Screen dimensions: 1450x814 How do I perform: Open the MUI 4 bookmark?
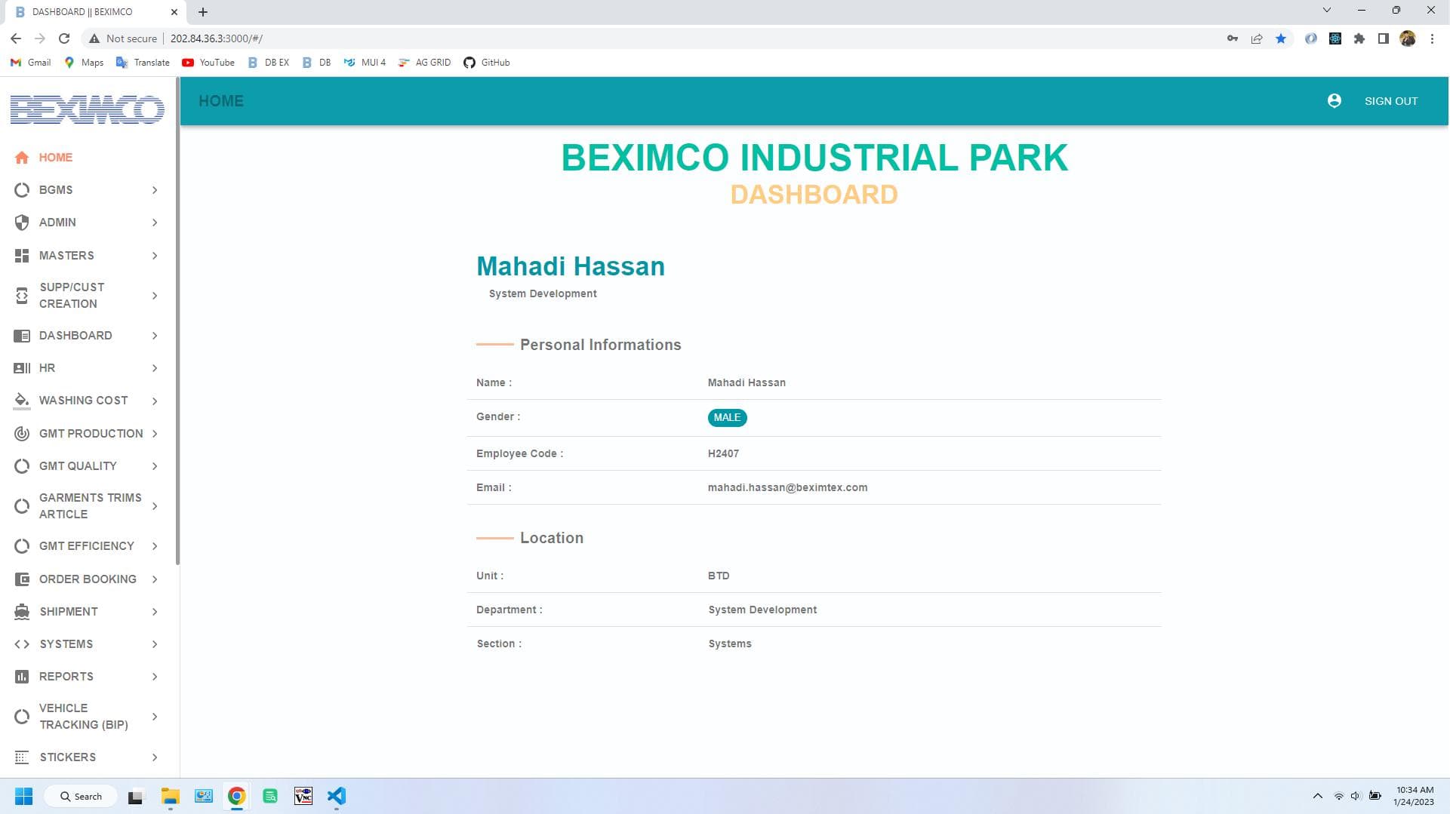(365, 63)
